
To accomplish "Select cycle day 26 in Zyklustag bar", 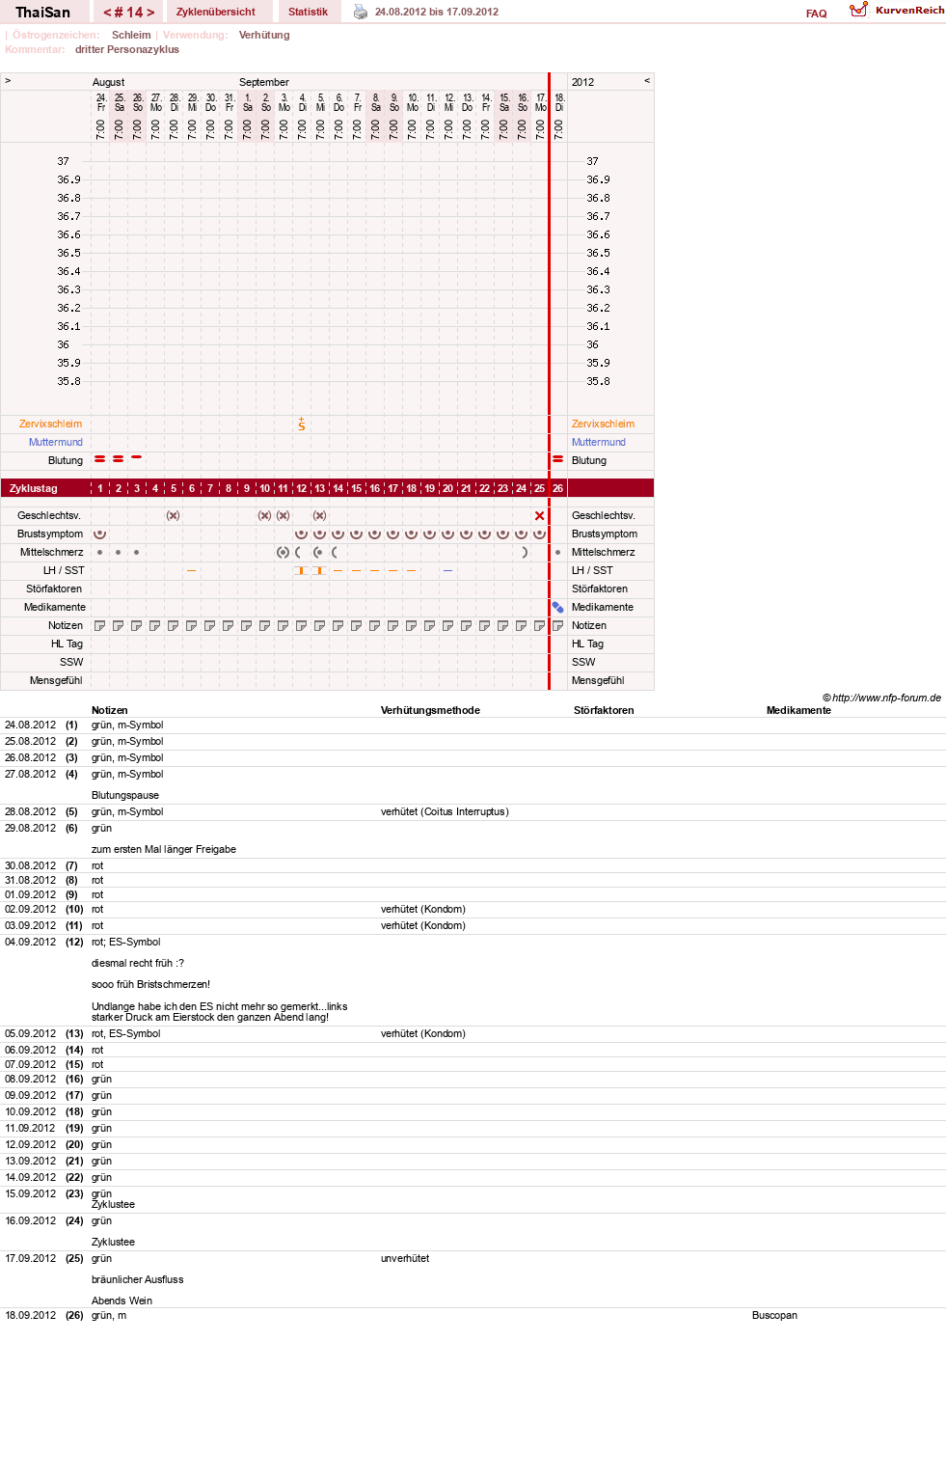I will [x=558, y=488].
